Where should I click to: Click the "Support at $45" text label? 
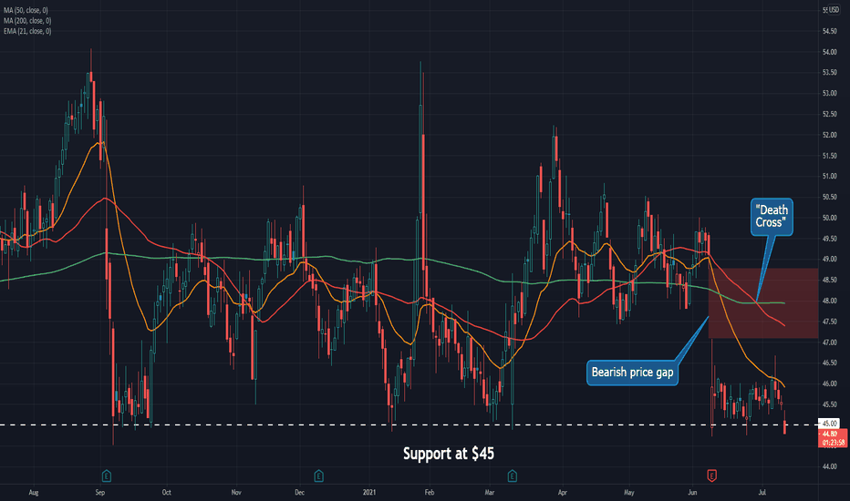[x=449, y=454]
